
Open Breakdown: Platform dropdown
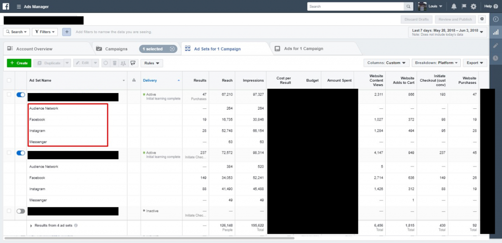tap(436, 63)
